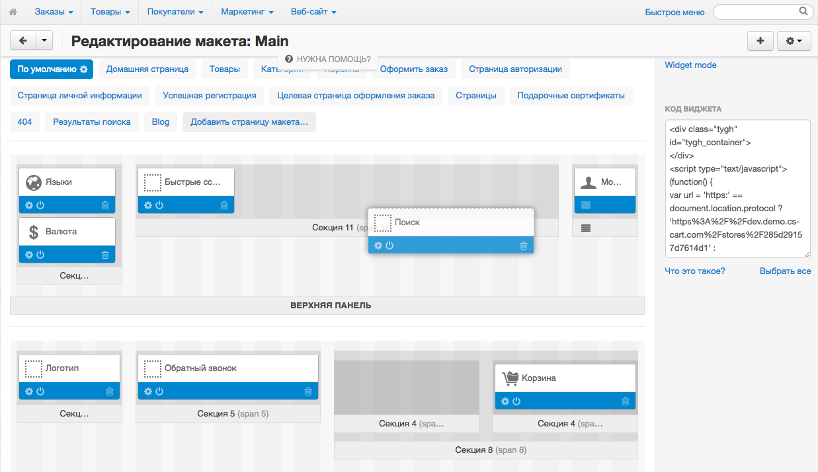This screenshot has height=472, width=818.
Task: Open settings gear of Валюта block
Action: (x=29, y=255)
